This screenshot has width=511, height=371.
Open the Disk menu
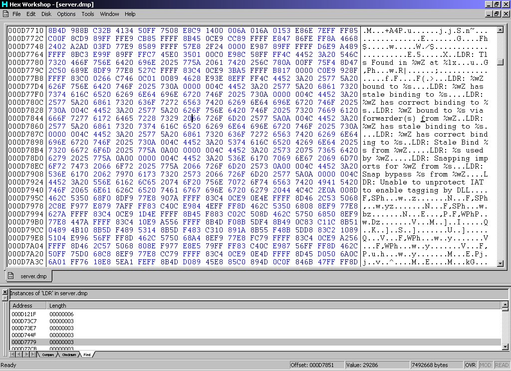(46, 14)
